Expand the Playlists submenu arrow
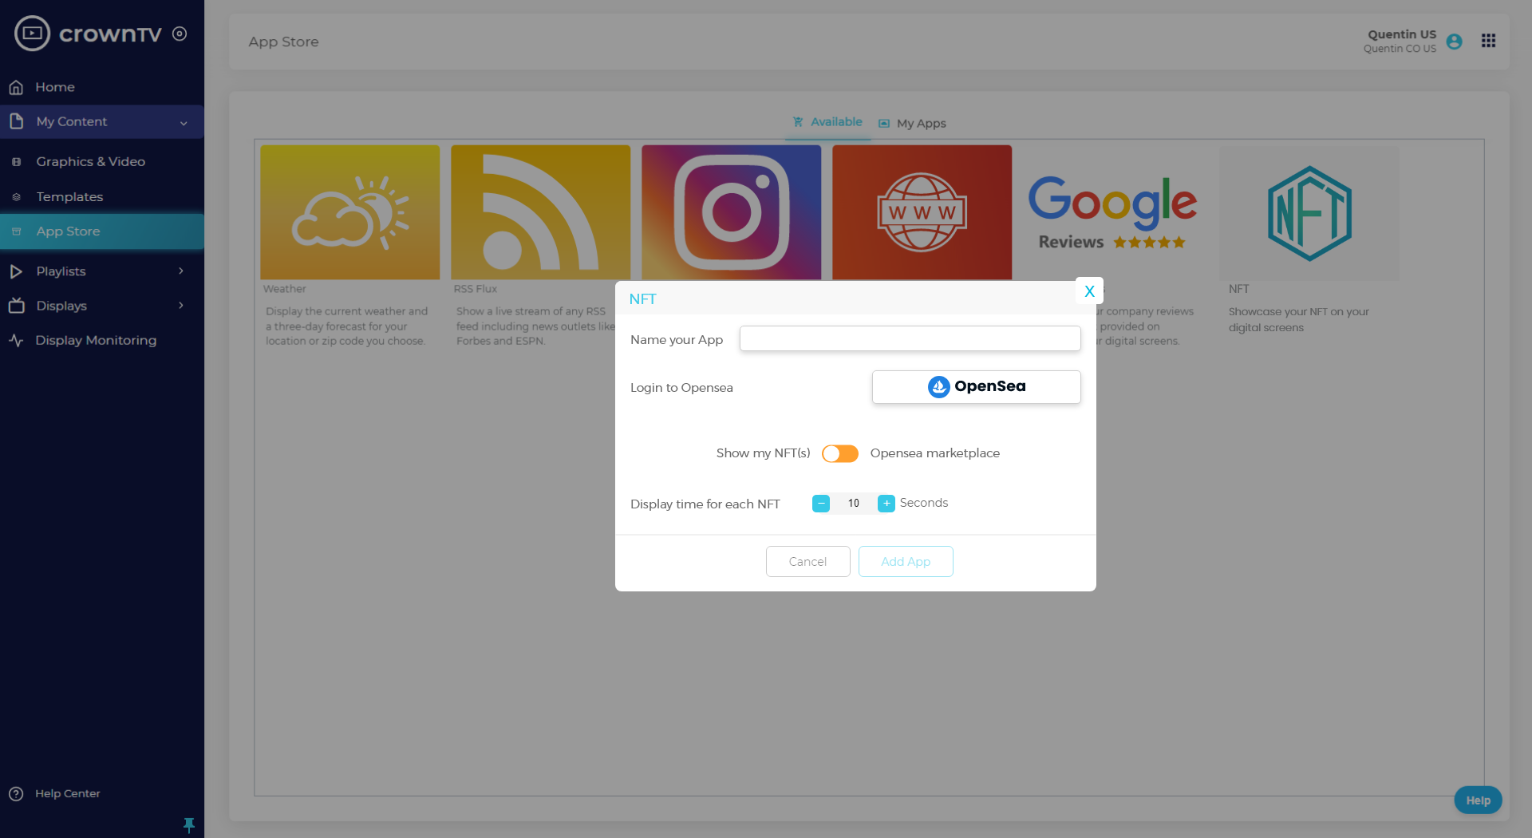The image size is (1532, 838). (x=181, y=271)
